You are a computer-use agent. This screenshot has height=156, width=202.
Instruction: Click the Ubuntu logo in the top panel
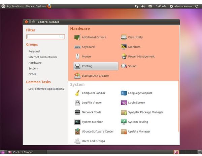coord(3,6)
